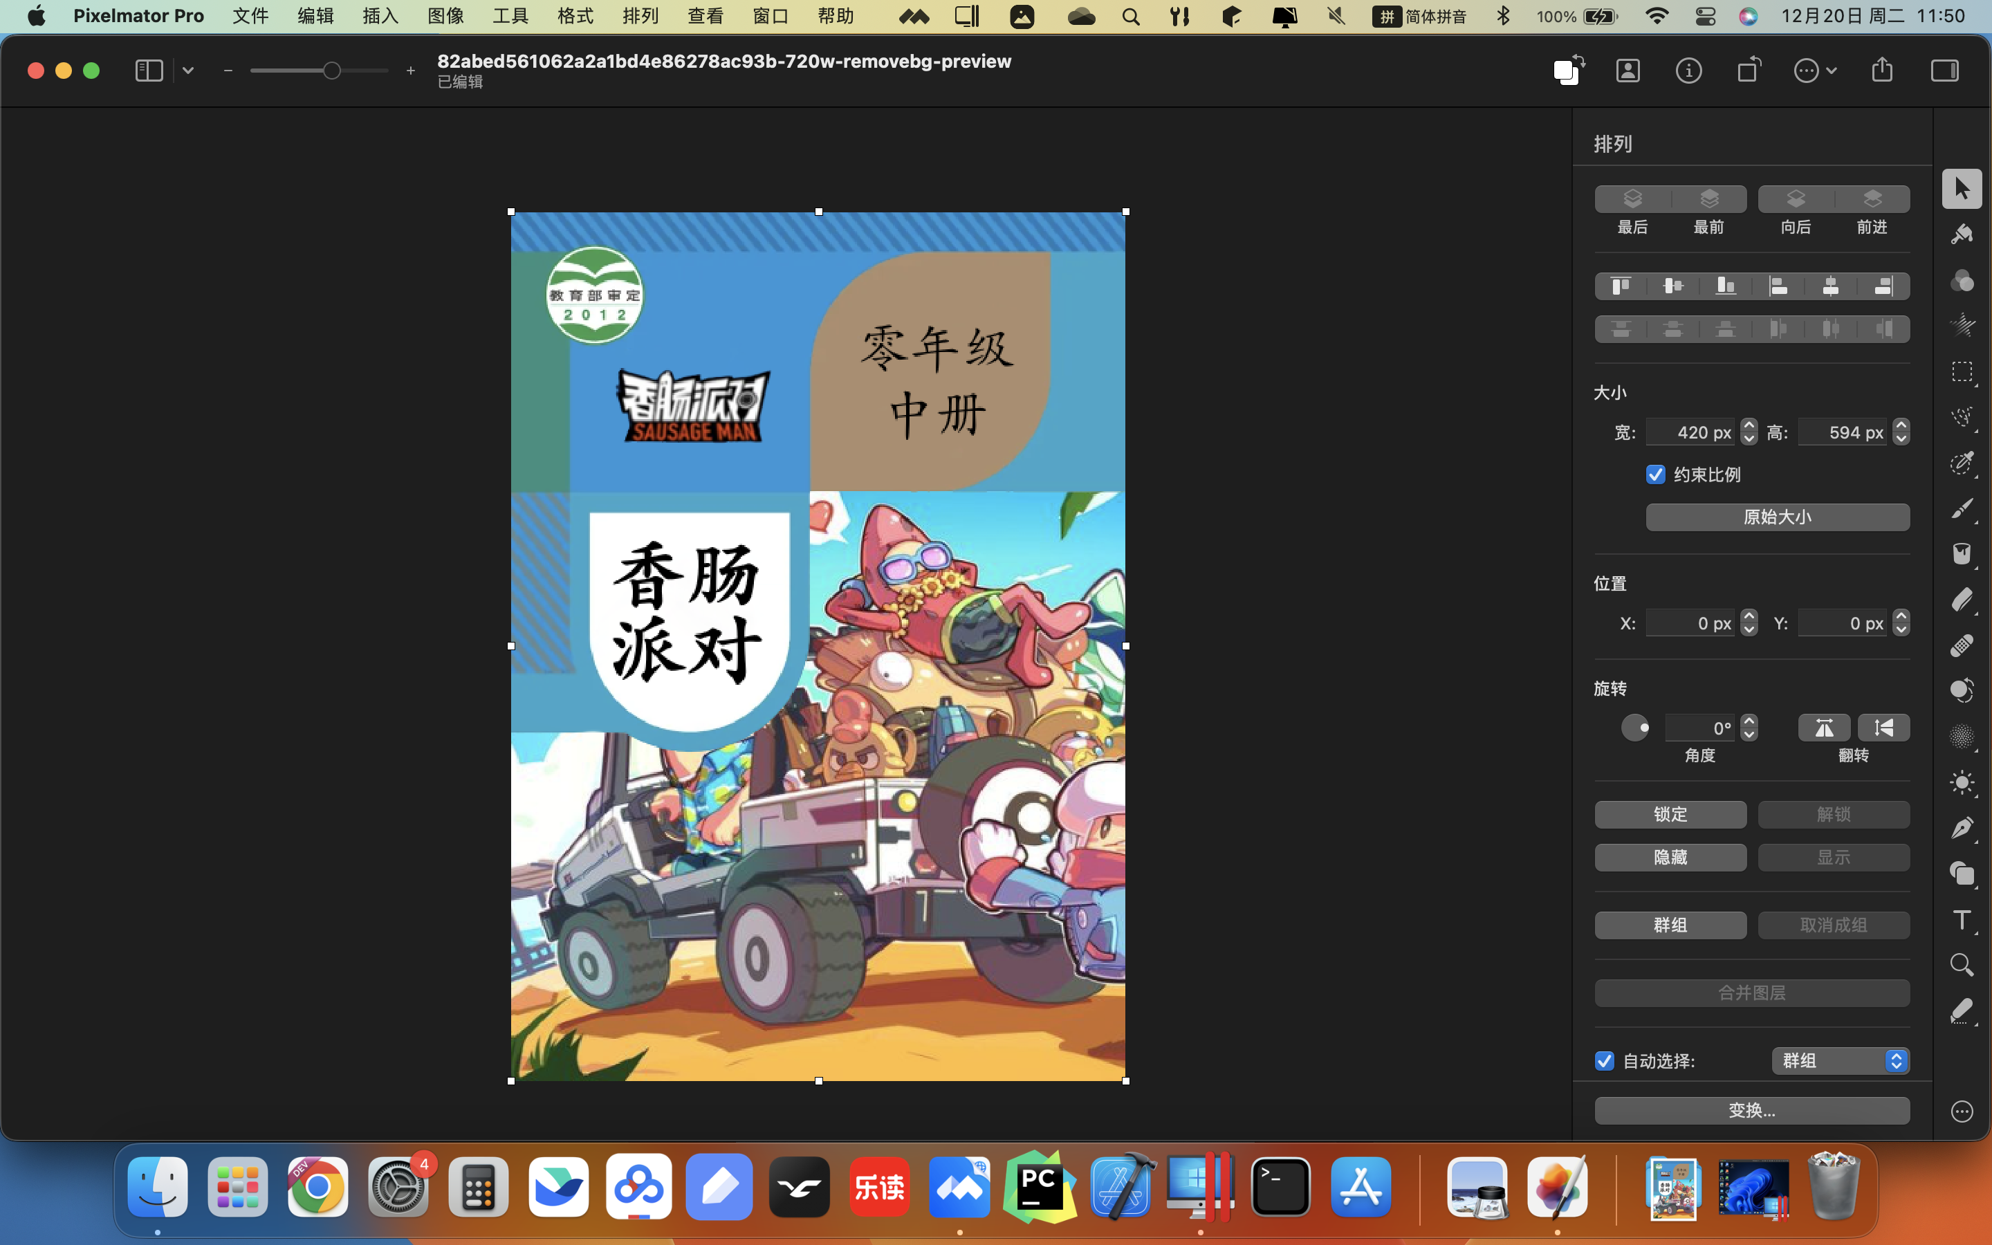The height and width of the screenshot is (1245, 1992).
Task: Click the 锁定 button
Action: click(1670, 814)
